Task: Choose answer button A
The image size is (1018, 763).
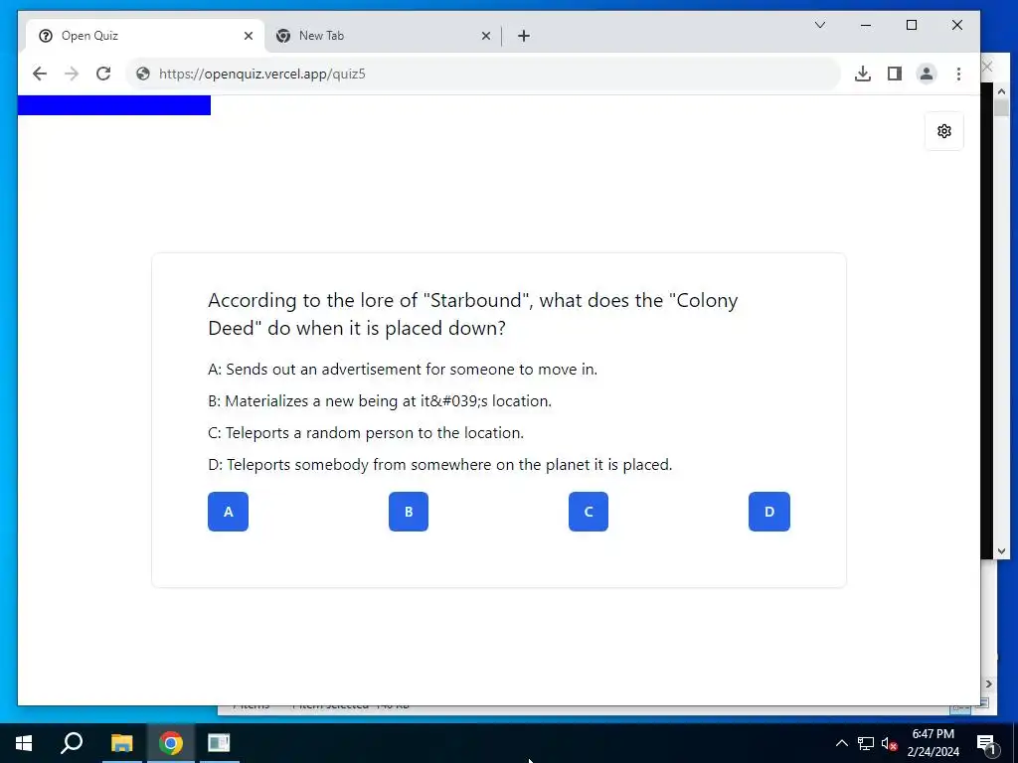Action: [228, 512]
